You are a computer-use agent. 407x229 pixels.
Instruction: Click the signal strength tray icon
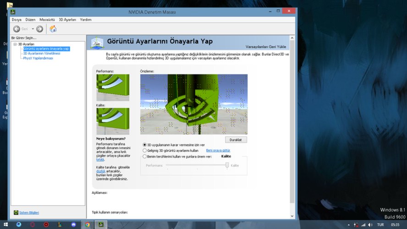pos(363,225)
